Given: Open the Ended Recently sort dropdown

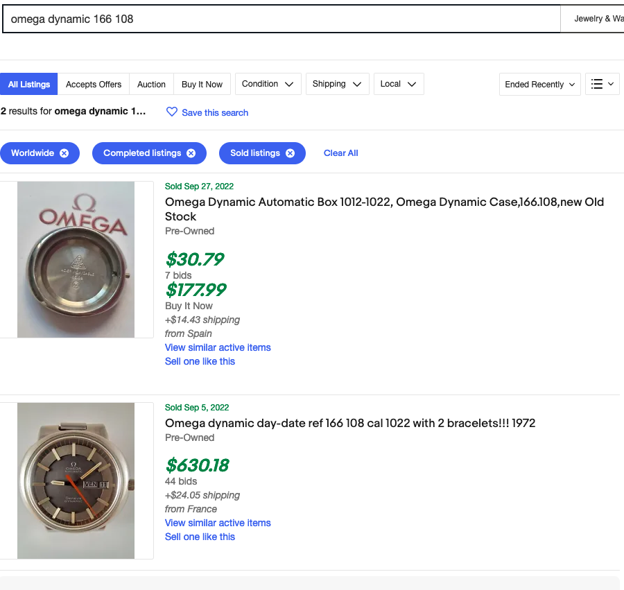Looking at the screenshot, I should [x=539, y=84].
